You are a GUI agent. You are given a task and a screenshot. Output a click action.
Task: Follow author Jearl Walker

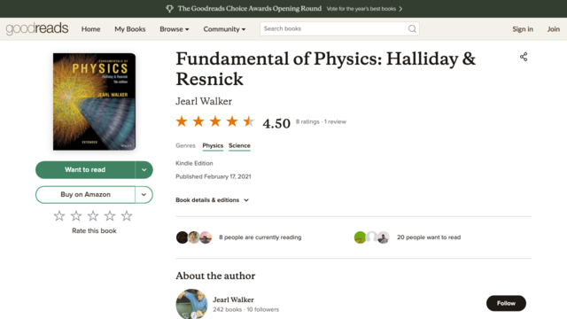click(x=506, y=303)
